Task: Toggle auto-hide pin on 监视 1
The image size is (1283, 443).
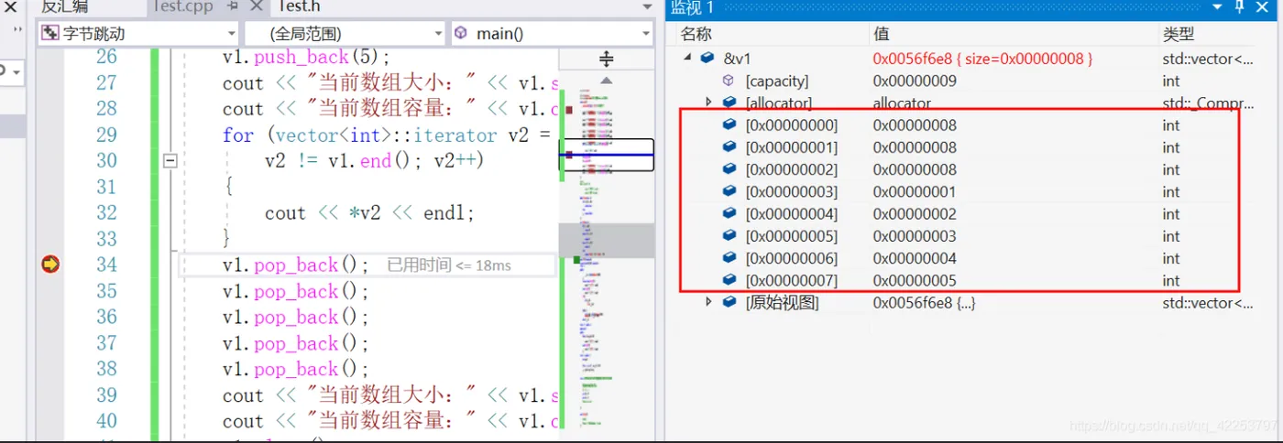Action: [x=1240, y=7]
